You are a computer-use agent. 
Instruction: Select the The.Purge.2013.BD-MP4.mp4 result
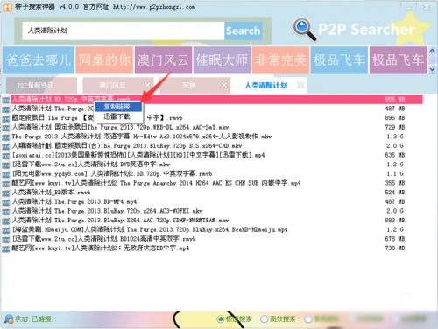click(74, 201)
